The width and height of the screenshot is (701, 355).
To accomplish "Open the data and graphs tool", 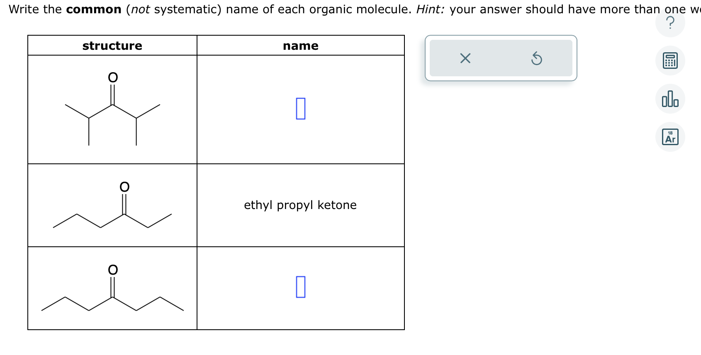I will coord(671,99).
